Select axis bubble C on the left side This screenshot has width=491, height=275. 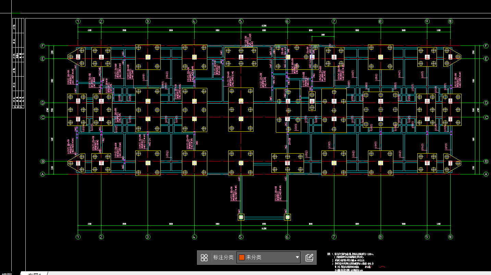[43, 117]
